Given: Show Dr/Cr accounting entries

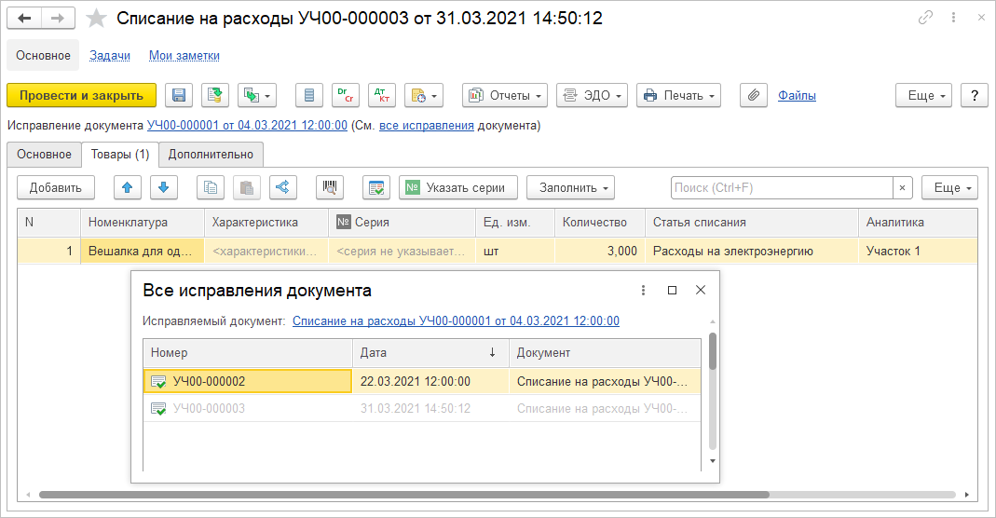Looking at the screenshot, I should [x=346, y=96].
